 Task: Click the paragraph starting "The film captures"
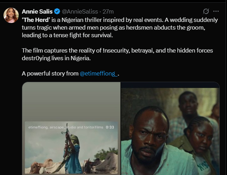point(117,54)
